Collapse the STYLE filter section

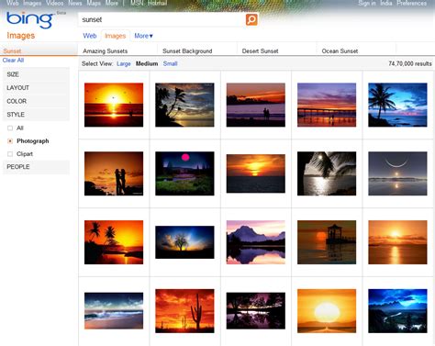pyautogui.click(x=36, y=115)
